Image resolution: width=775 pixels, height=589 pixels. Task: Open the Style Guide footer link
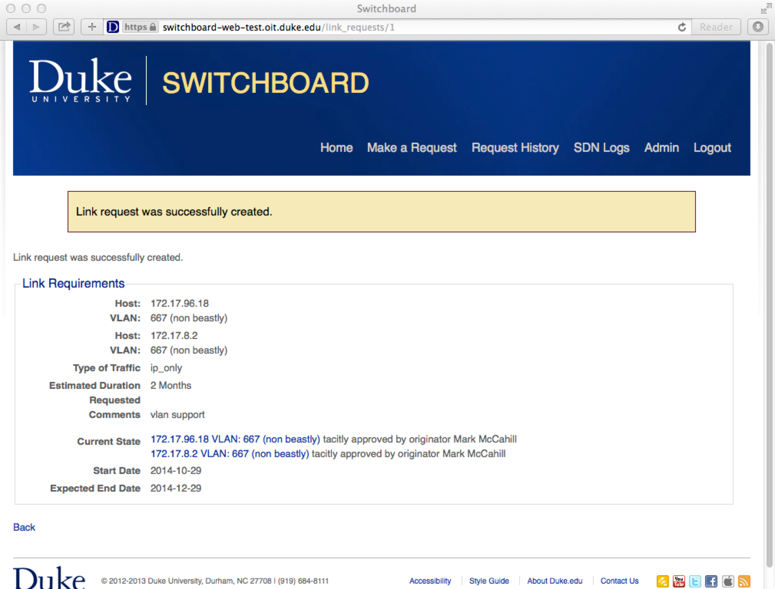coord(489,581)
